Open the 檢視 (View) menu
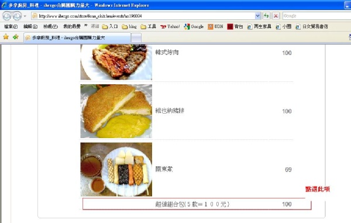 (50, 27)
